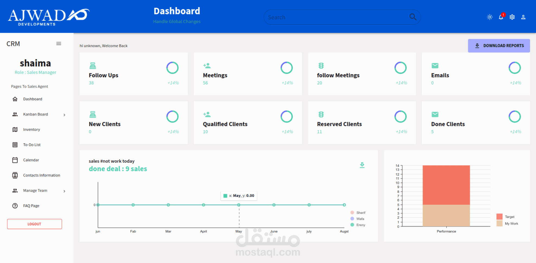
Task: Open the Inventory page from the sidebar
Action: click(x=31, y=129)
